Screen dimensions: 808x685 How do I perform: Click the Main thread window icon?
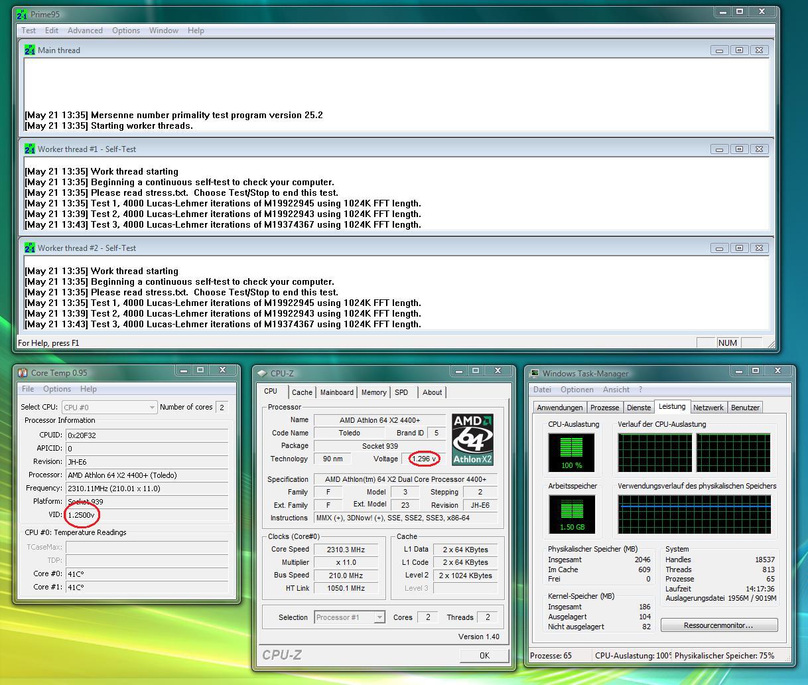(30, 50)
